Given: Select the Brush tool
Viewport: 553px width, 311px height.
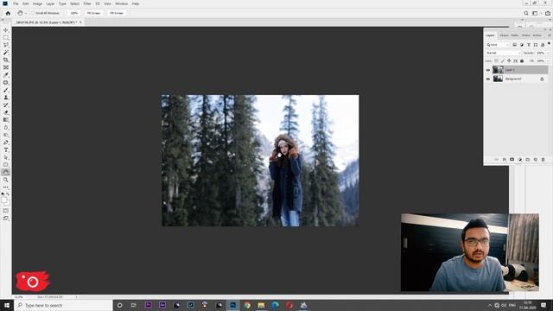Looking at the screenshot, I should click(x=6, y=90).
